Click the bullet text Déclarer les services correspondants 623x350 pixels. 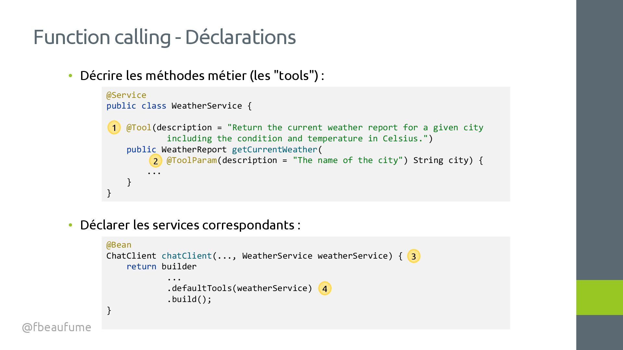(x=190, y=225)
